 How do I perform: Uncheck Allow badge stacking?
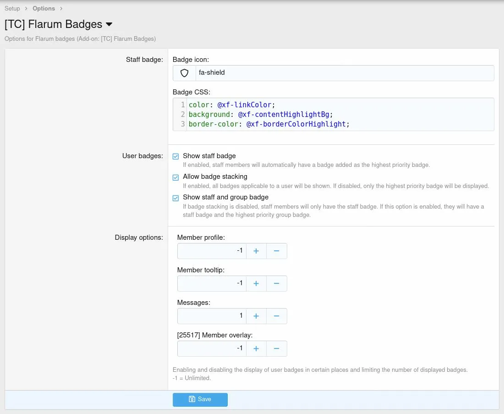[175, 177]
